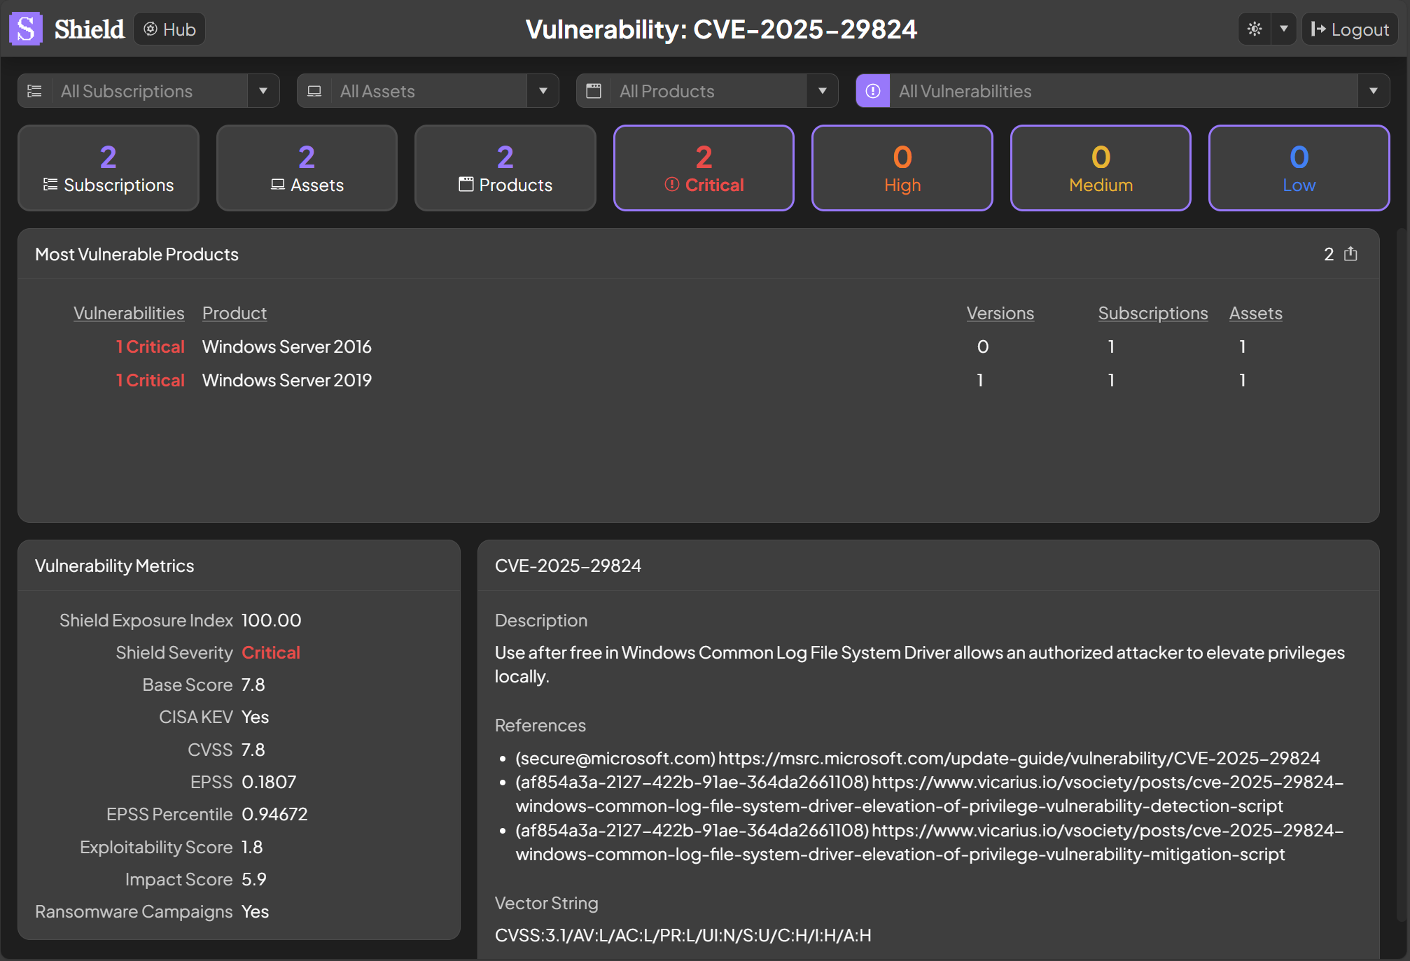Click the Versions count for Windows Server 2019
Image resolution: width=1410 pixels, height=961 pixels.
980,380
